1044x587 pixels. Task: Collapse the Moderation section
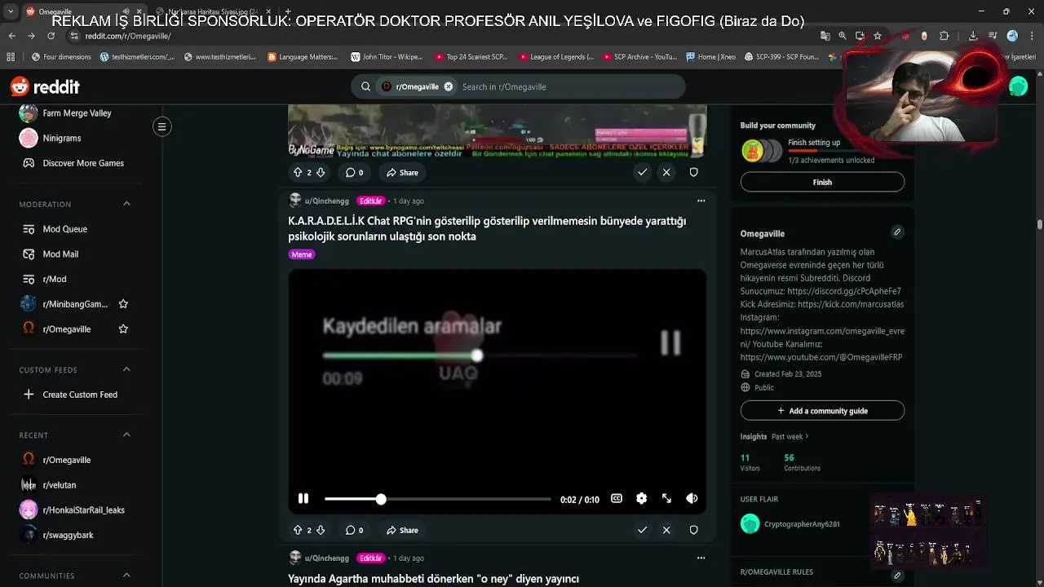126,204
